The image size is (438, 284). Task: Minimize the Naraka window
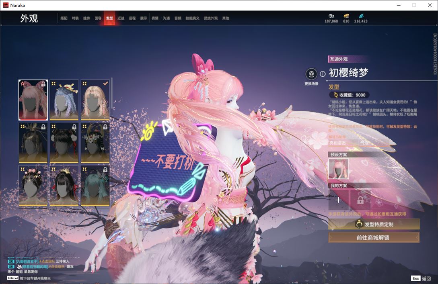(399, 5)
